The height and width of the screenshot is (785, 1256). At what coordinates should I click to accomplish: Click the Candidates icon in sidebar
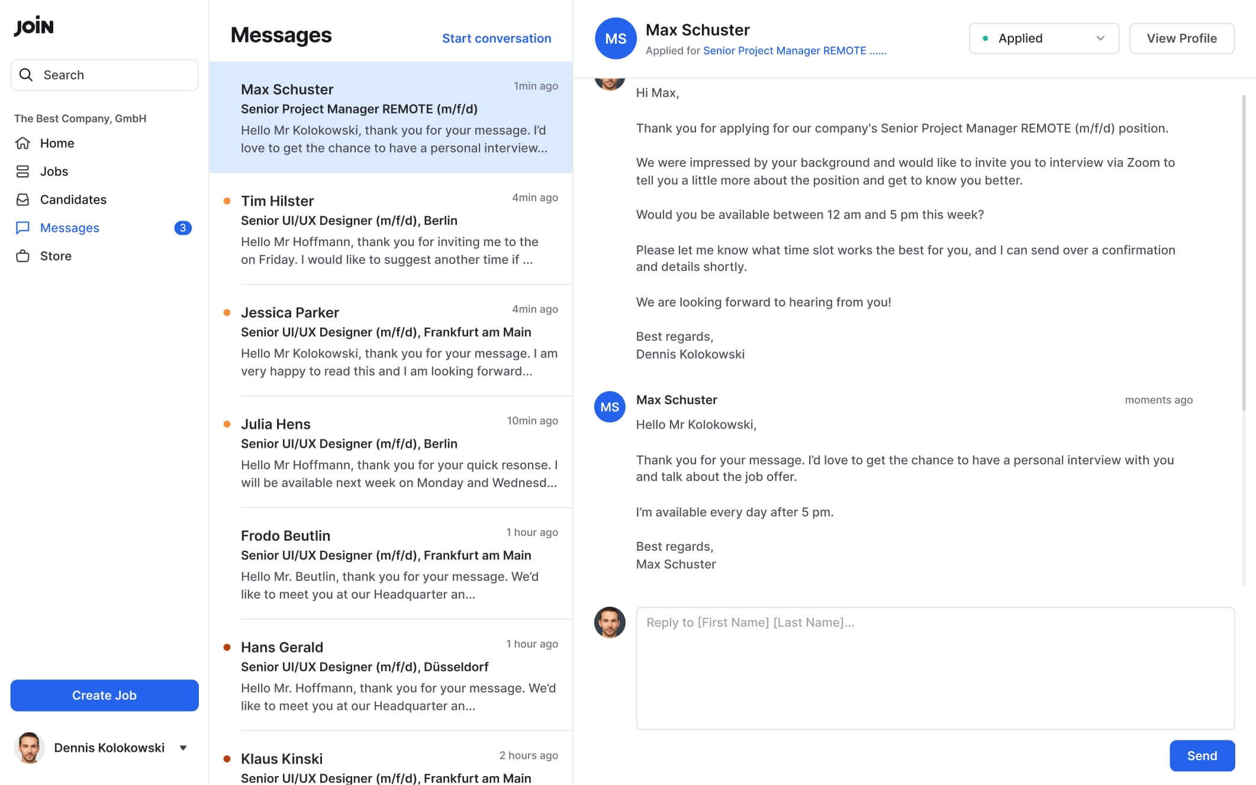(x=24, y=199)
